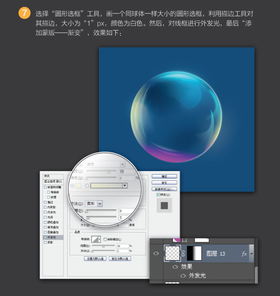Viewport: 280px width, 296px height.
Task: Select the solid color glow radio button
Action: click(72, 186)
